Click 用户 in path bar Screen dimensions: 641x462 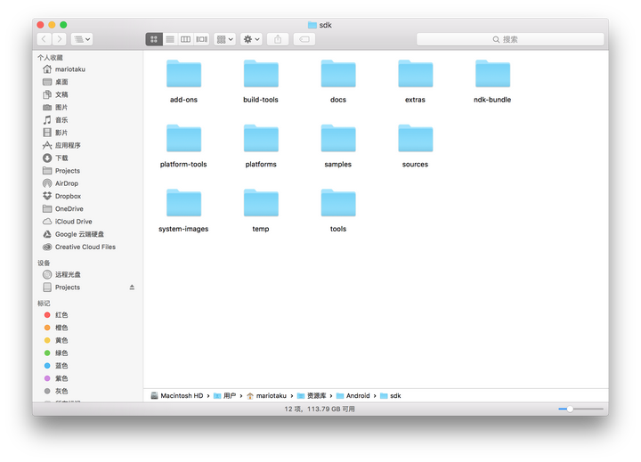225,395
